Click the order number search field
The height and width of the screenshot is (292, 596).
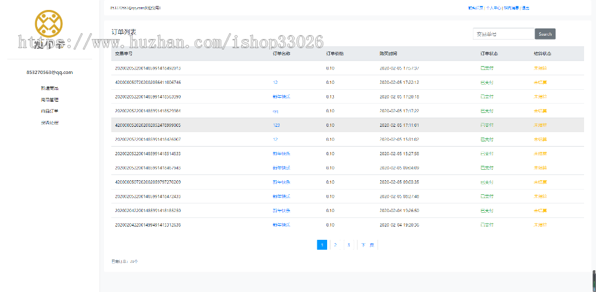coord(503,34)
